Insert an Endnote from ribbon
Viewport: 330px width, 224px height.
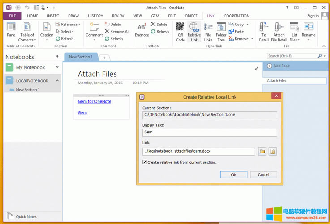(141, 29)
